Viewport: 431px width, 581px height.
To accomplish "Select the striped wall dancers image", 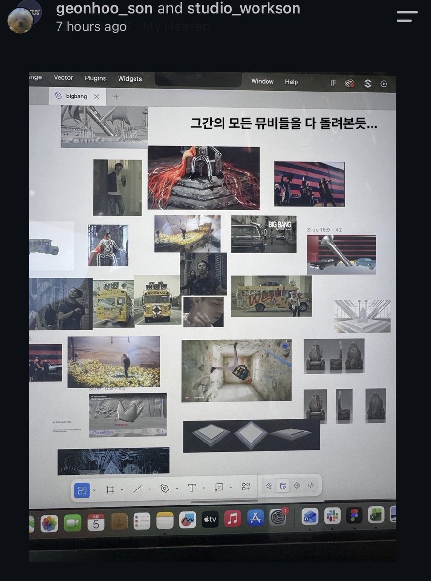I will click(310, 184).
